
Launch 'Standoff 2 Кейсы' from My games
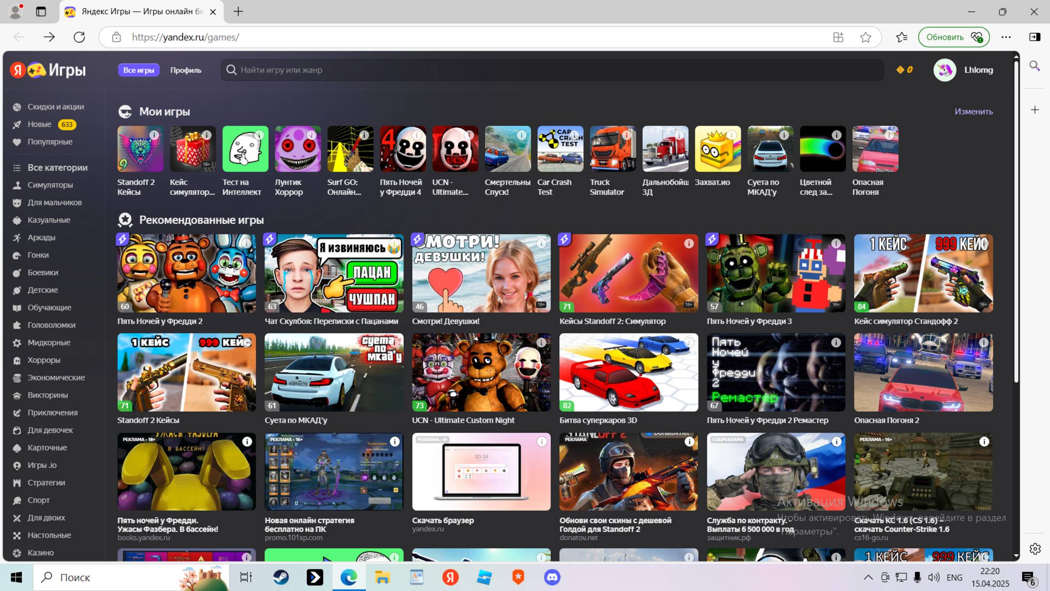tap(140, 149)
